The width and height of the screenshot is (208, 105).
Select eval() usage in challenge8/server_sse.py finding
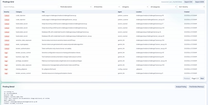click(104, 20)
